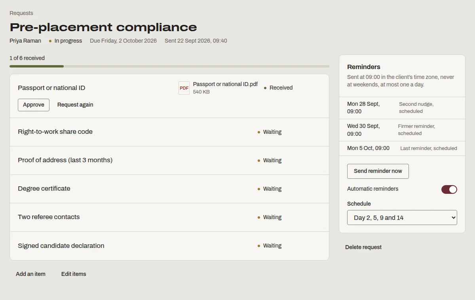Toggle Automatic reminders switch off

(x=449, y=189)
